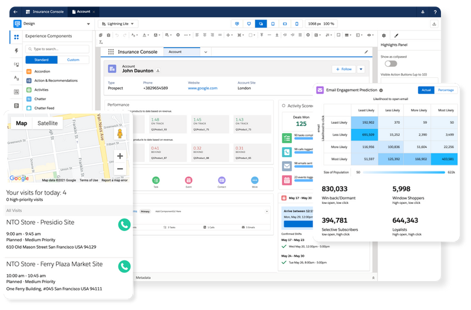Expand the Design mode dropdown
This screenshot has width=471, height=310.
88,24
